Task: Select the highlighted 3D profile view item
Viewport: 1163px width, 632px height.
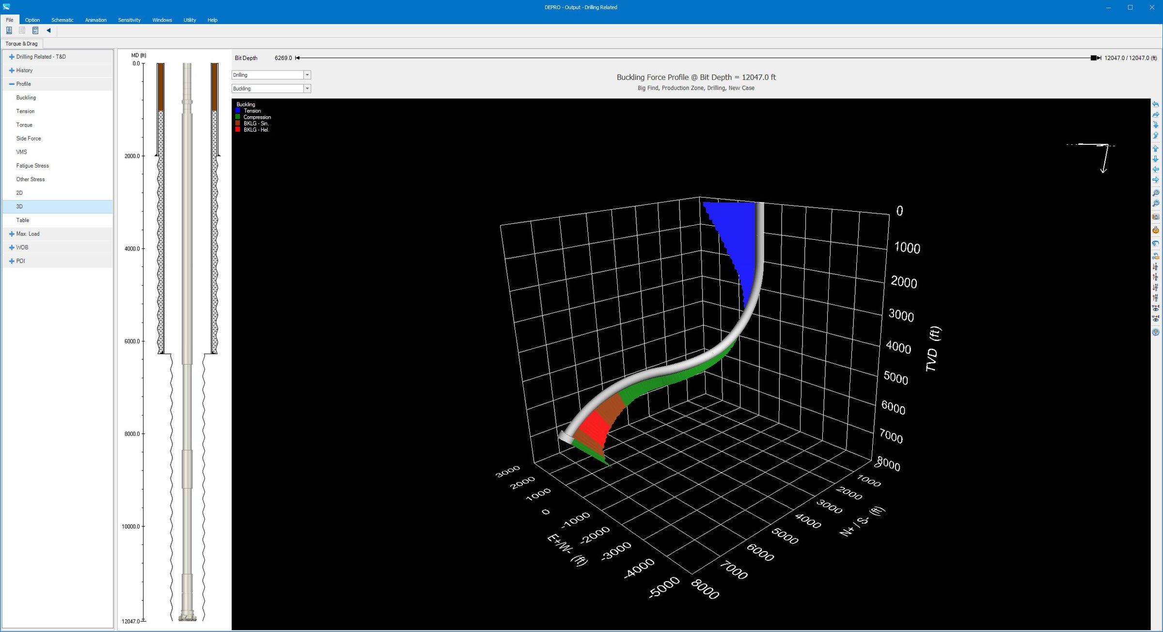Action: (58, 206)
